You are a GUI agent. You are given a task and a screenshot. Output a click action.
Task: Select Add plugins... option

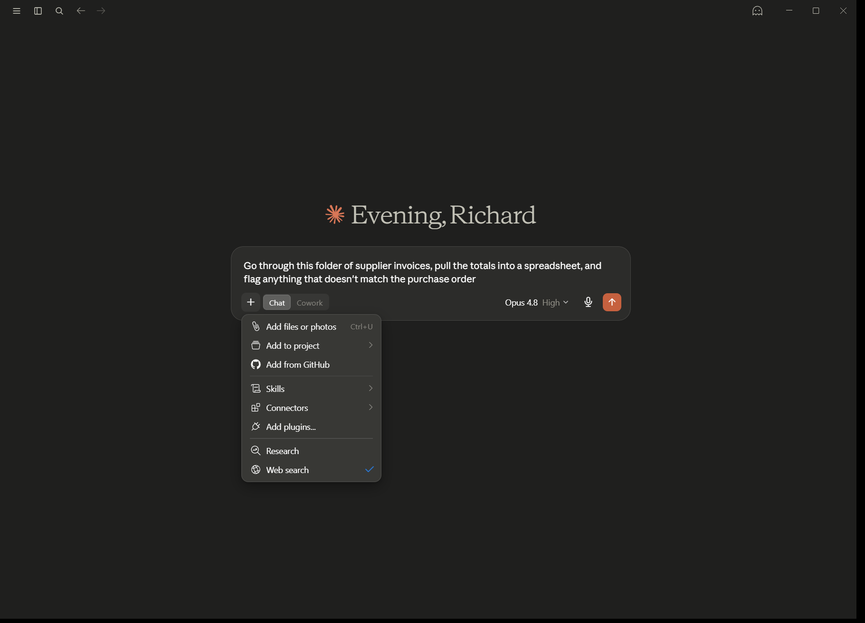click(311, 427)
